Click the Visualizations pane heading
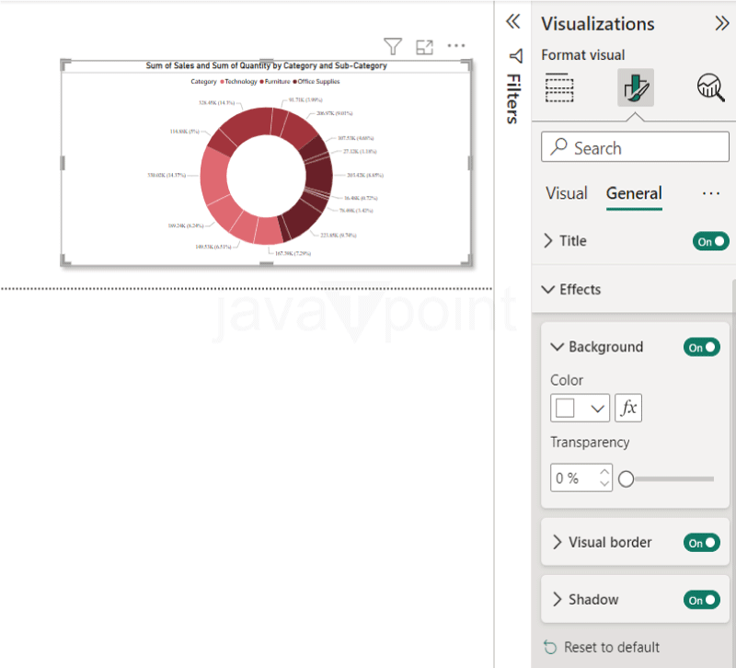The image size is (736, 668). click(597, 24)
